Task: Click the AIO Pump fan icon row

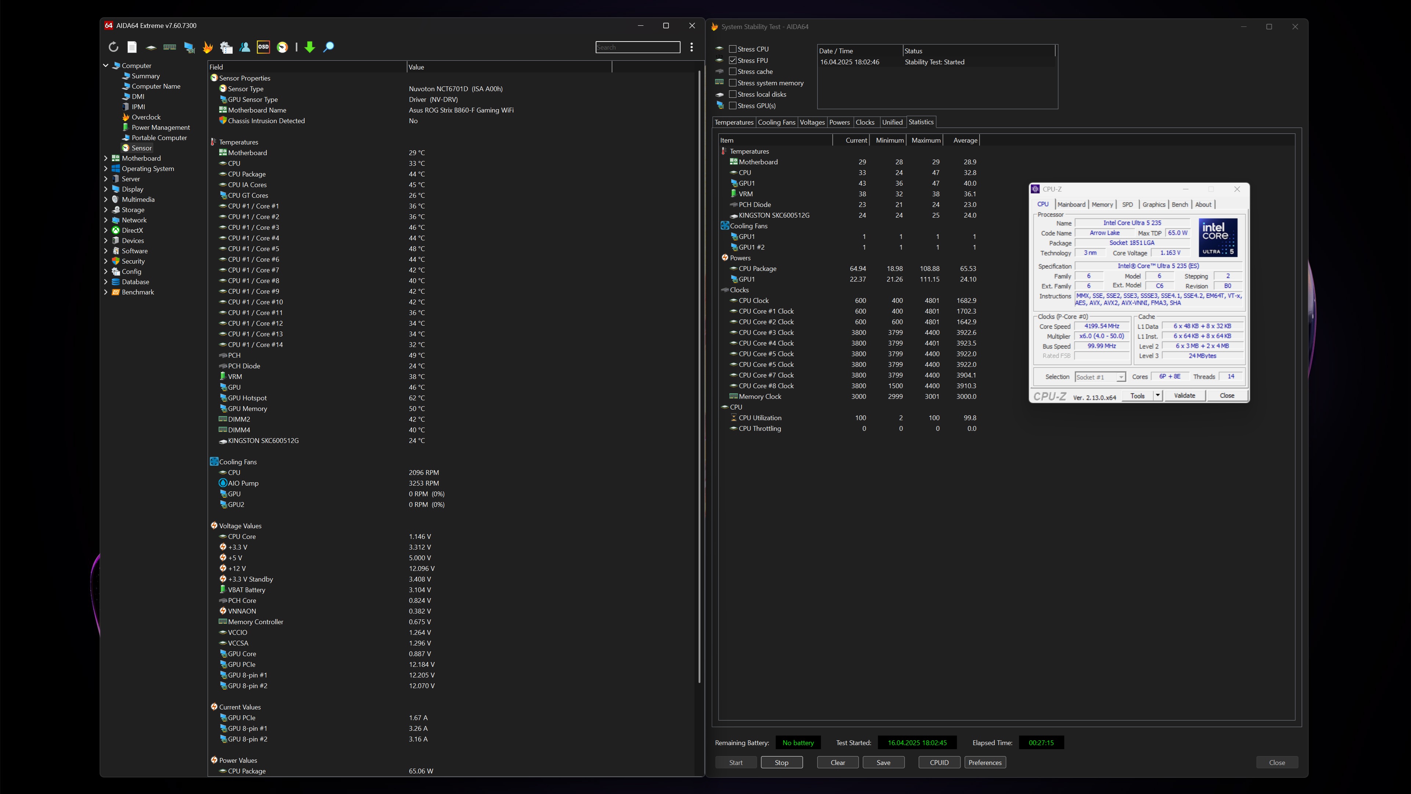Action: tap(223, 483)
